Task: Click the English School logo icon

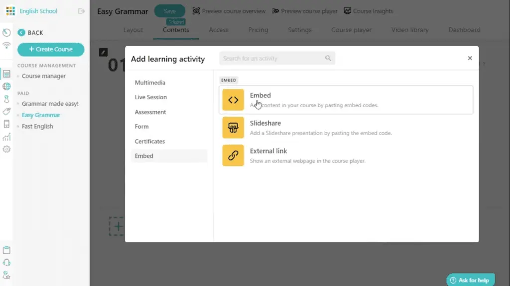Action: pyautogui.click(x=10, y=11)
